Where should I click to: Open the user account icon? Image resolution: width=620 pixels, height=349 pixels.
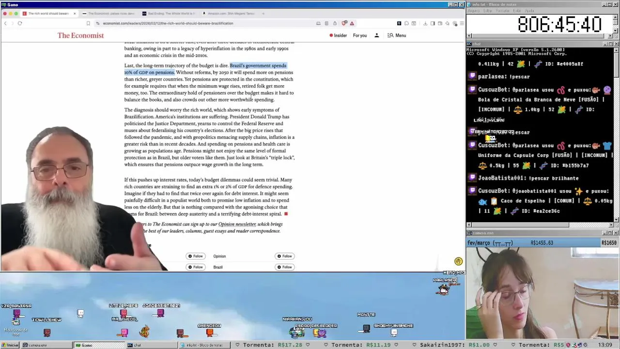[376, 35]
